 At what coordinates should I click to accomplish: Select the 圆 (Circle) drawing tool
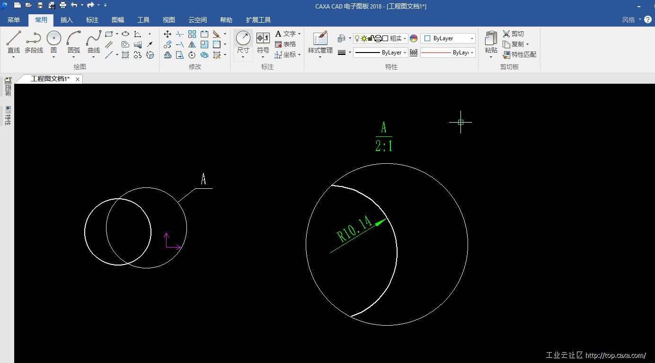54,39
